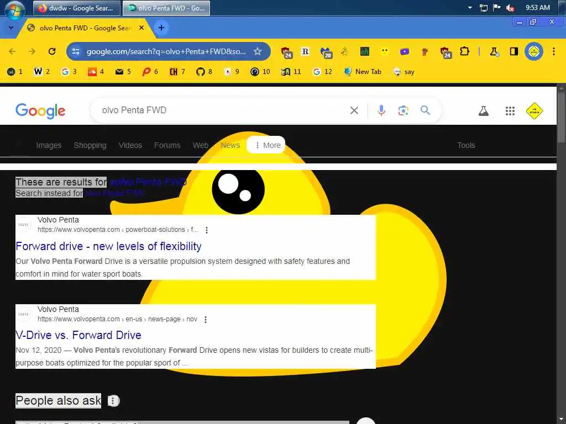
Task: Switch to Shopping results tab
Action: (x=90, y=145)
